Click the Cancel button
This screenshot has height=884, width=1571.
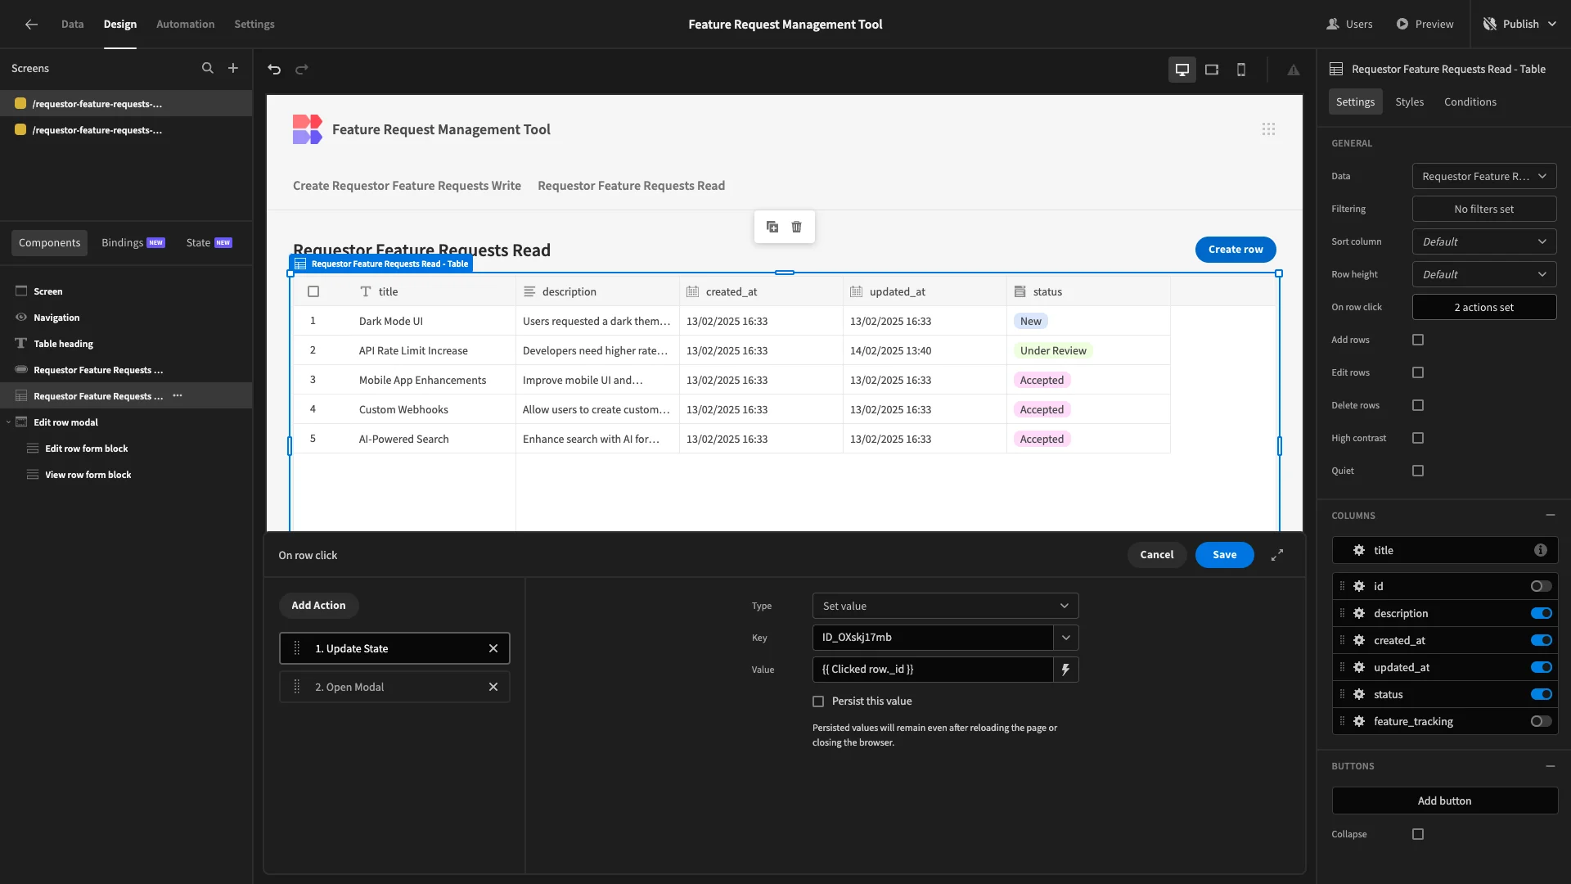tap(1157, 555)
